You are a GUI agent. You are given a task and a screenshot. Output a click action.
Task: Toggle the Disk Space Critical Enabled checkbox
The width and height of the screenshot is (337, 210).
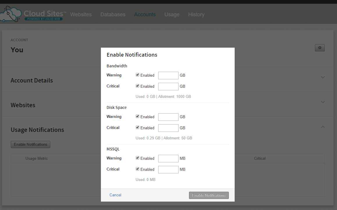(137, 127)
